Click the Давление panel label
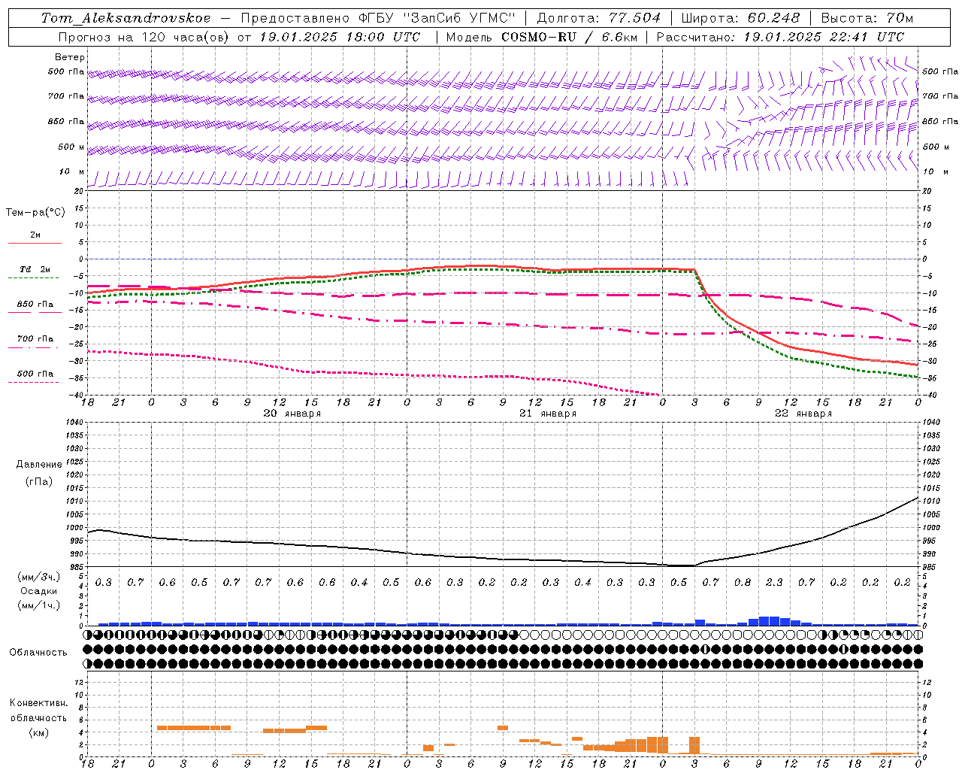This screenshot has height=770, width=962. tap(39, 465)
